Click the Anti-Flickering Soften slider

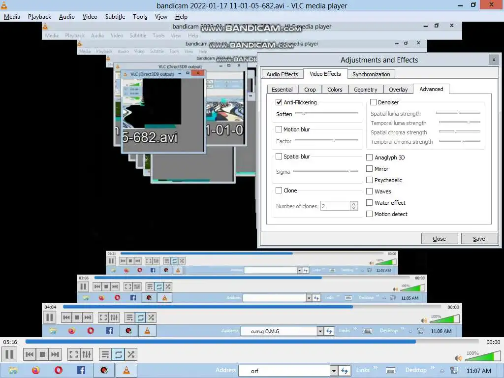coord(327,114)
